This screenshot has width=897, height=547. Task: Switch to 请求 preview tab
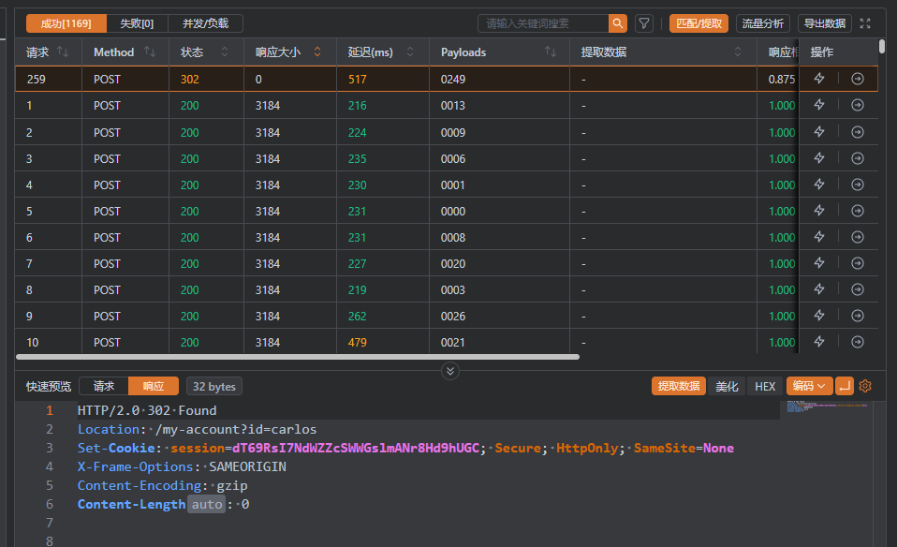104,386
